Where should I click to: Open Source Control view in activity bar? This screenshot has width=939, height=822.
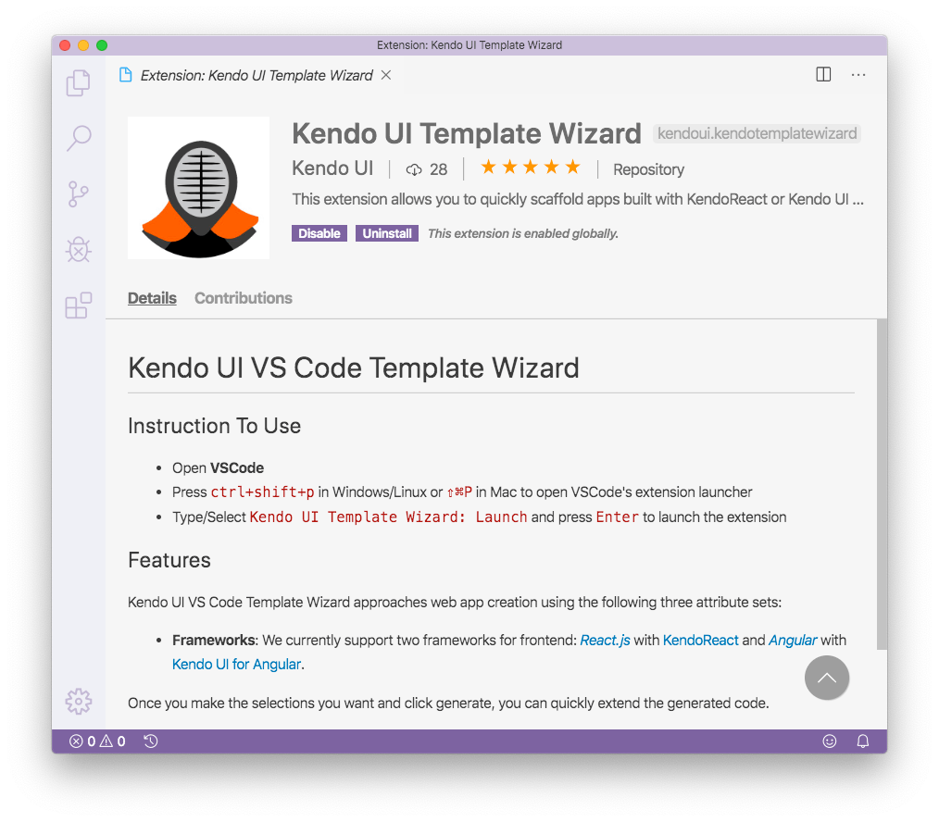[79, 194]
